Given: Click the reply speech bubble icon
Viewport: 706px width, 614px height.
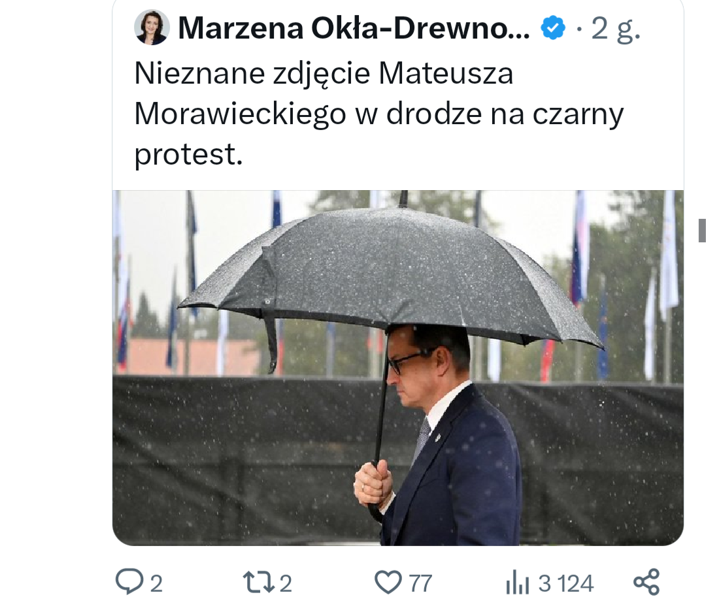Looking at the screenshot, I should click(129, 581).
